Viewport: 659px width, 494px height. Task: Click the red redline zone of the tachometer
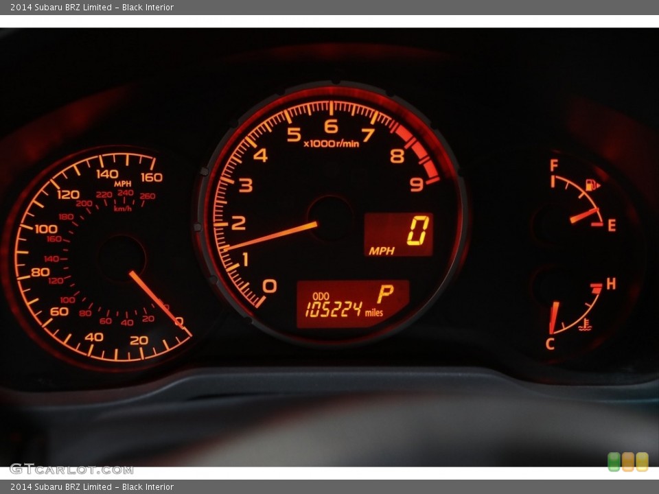tap(418, 153)
